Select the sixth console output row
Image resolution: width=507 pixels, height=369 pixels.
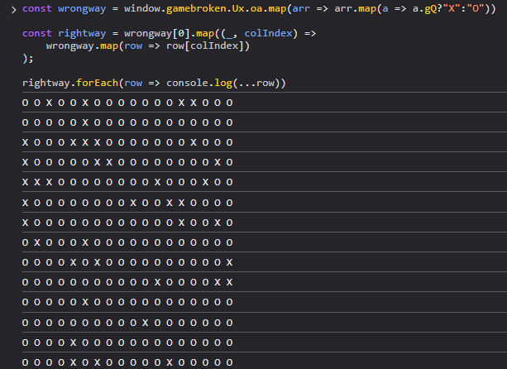coord(127,202)
